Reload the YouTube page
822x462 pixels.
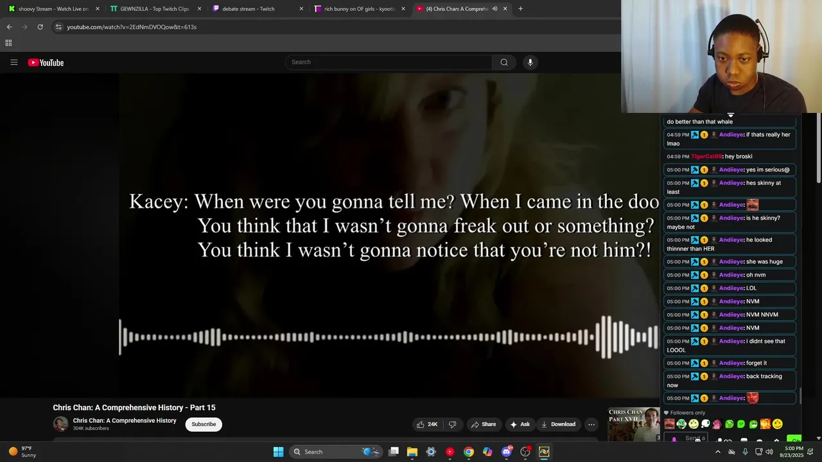[40, 27]
